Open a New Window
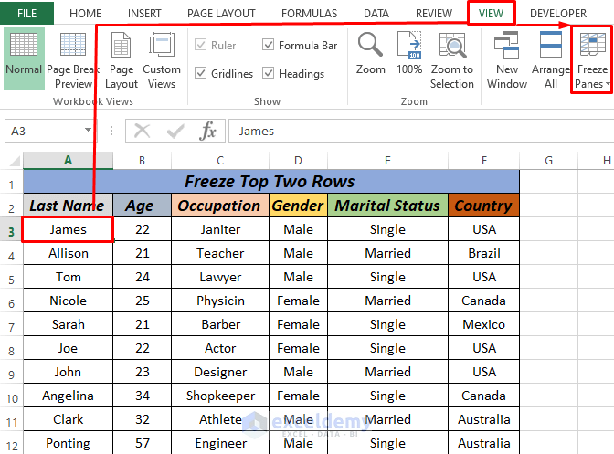The height and width of the screenshot is (454, 614). [507, 58]
